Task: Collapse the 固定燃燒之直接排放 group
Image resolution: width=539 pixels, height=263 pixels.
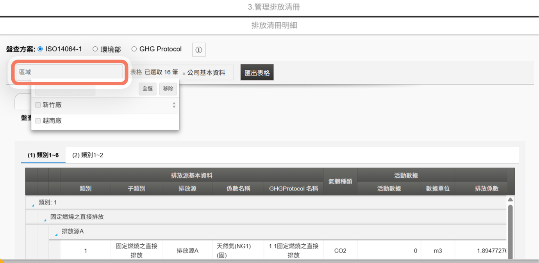Action: (x=45, y=219)
